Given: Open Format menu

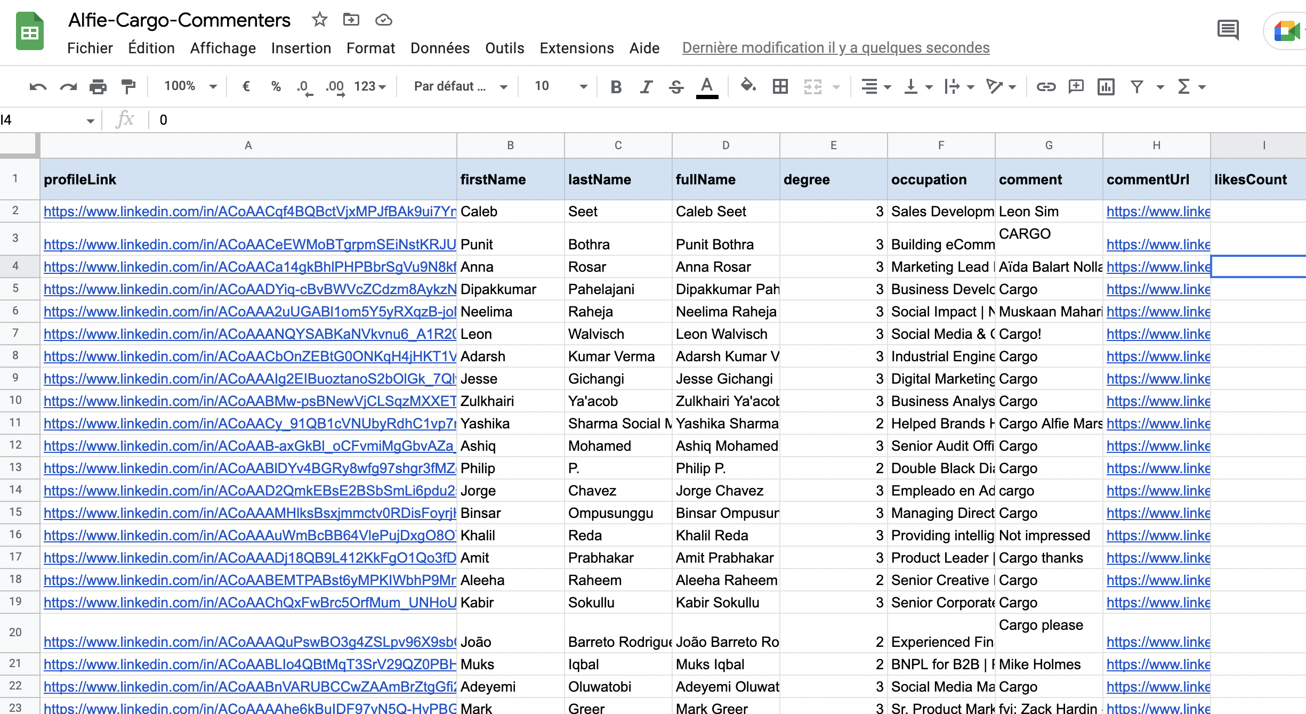Looking at the screenshot, I should (371, 48).
